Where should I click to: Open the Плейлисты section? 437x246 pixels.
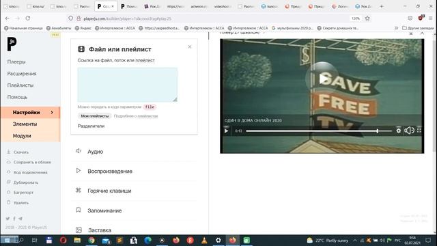[20, 85]
